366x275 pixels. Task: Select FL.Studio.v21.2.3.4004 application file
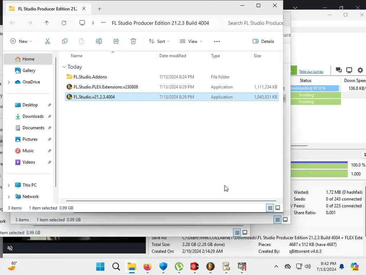coord(172,97)
